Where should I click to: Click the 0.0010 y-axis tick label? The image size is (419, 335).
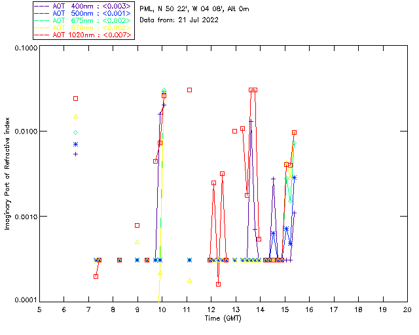pyautogui.click(x=26, y=217)
